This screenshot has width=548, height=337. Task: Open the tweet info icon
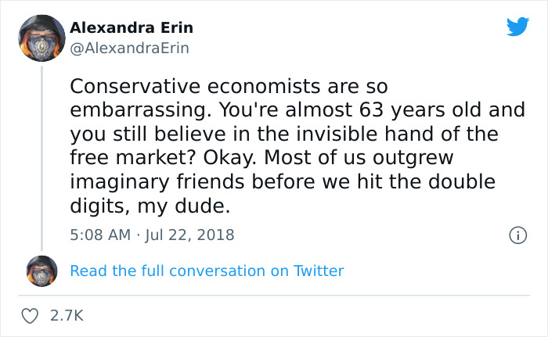(x=517, y=235)
